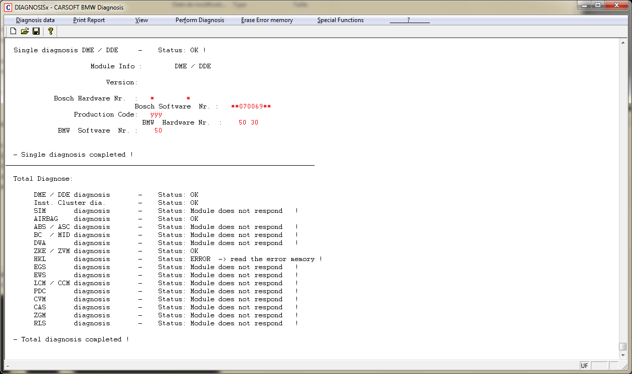Viewport: 632px width, 374px height.
Task: Click the yellow Help question mark icon
Action: coord(51,31)
